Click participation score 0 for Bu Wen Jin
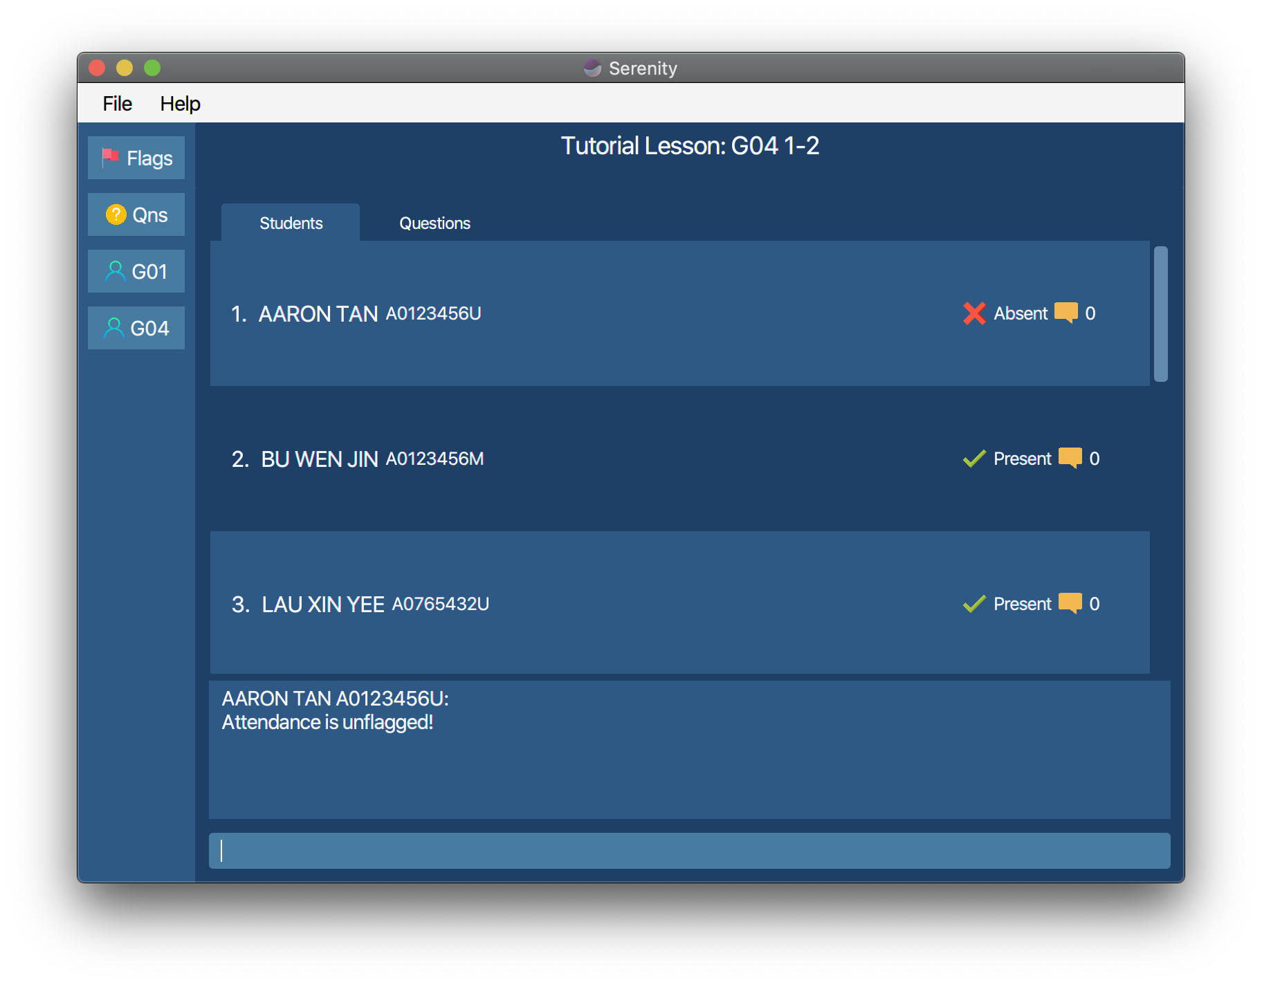This screenshot has width=1262, height=985. pyautogui.click(x=1095, y=459)
